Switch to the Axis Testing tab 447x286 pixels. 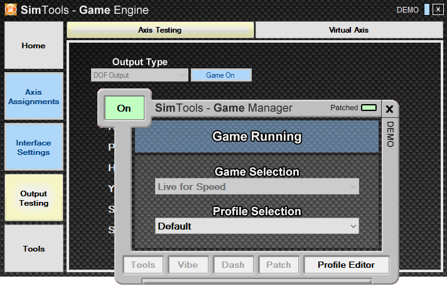point(160,30)
